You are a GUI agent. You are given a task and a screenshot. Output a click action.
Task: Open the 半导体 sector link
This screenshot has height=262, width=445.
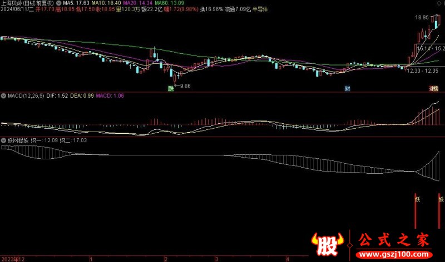pyautogui.click(x=260, y=9)
